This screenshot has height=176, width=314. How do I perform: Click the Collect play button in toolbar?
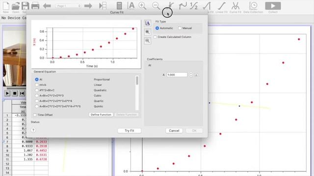273,6
